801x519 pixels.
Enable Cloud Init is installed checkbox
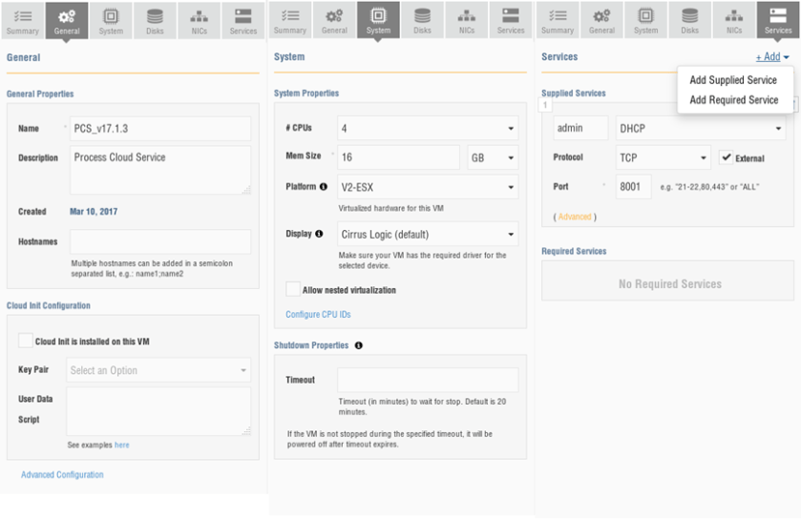click(26, 341)
